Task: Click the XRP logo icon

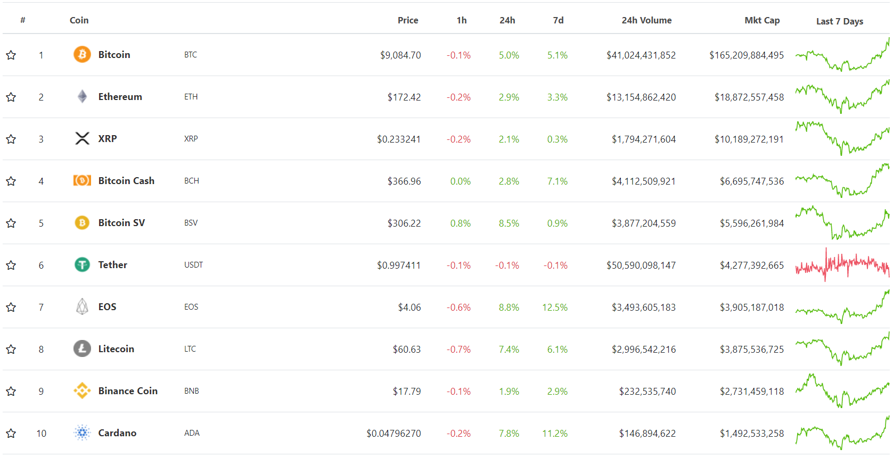Action: tap(82, 138)
